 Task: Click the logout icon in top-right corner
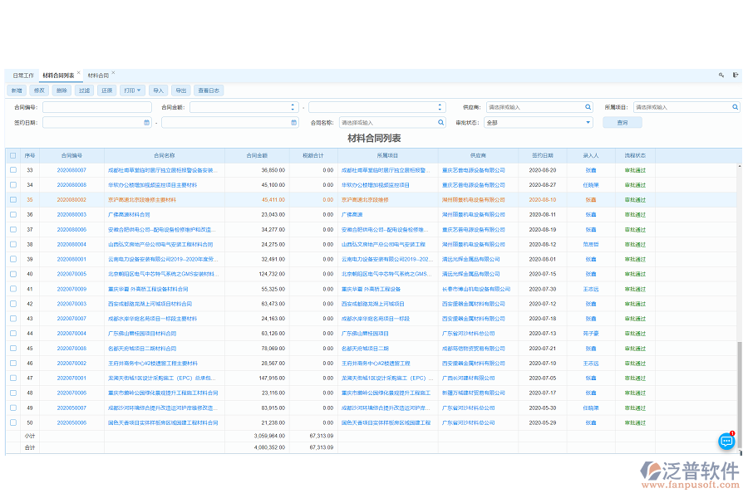tap(735, 75)
